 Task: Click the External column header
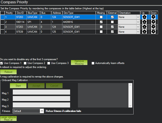[x=112, y=13]
